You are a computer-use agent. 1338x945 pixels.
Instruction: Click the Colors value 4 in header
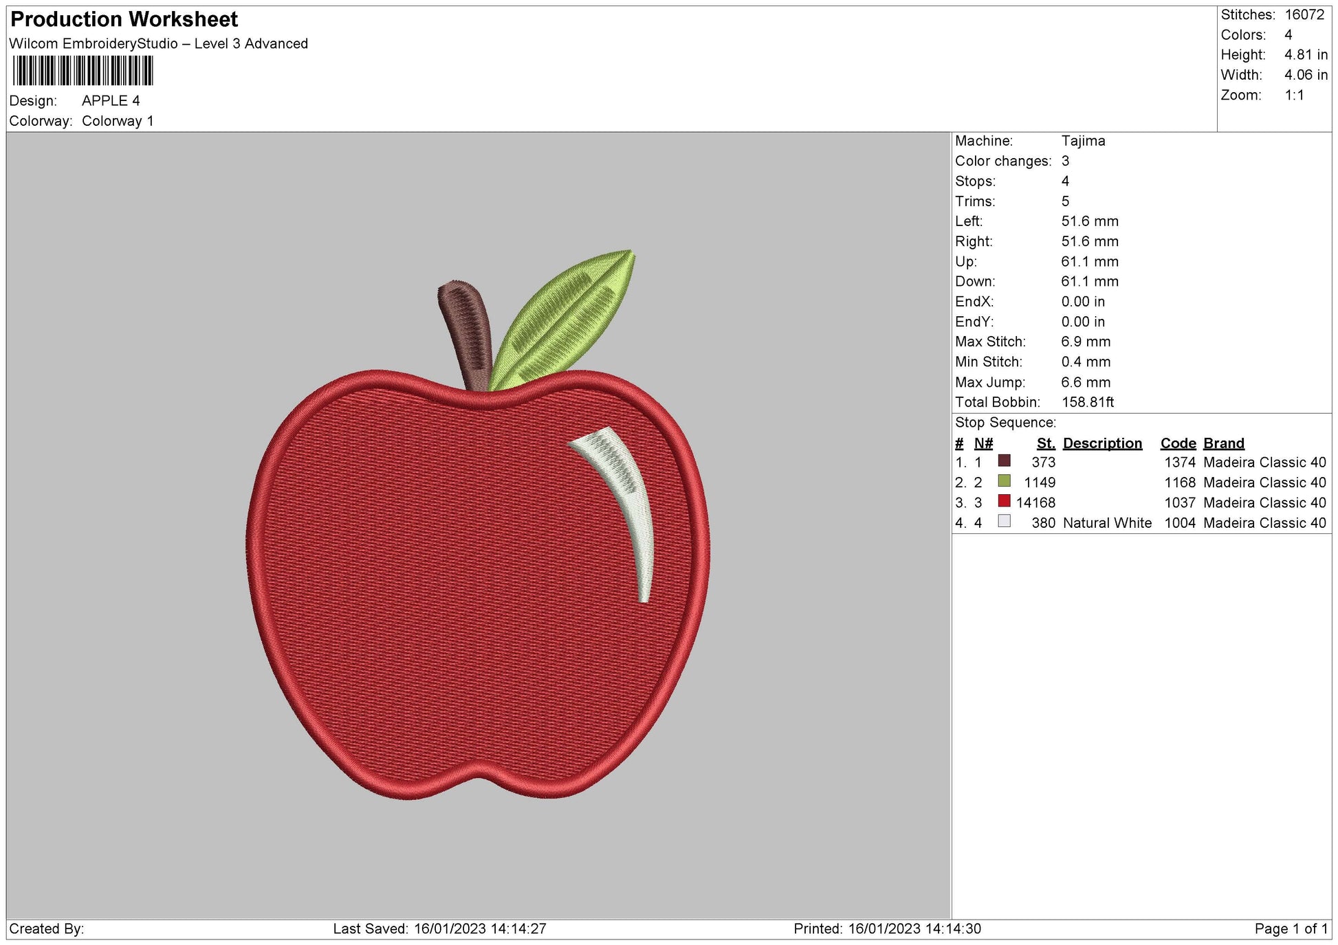click(1288, 34)
